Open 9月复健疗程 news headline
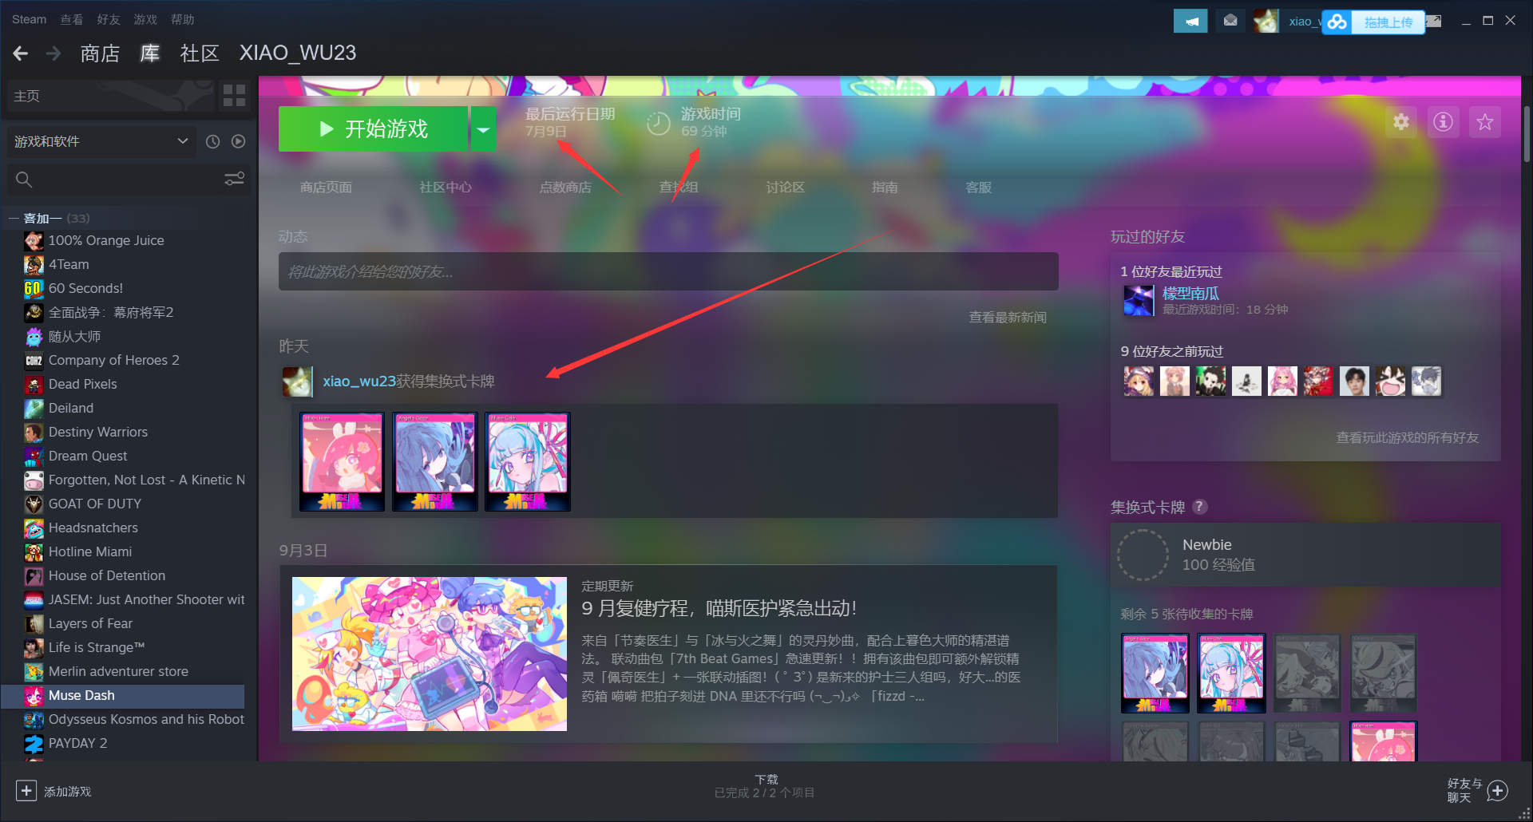1533x822 pixels. click(719, 608)
